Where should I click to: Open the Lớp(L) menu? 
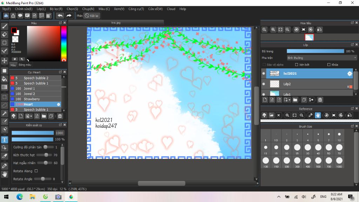[x=41, y=9]
